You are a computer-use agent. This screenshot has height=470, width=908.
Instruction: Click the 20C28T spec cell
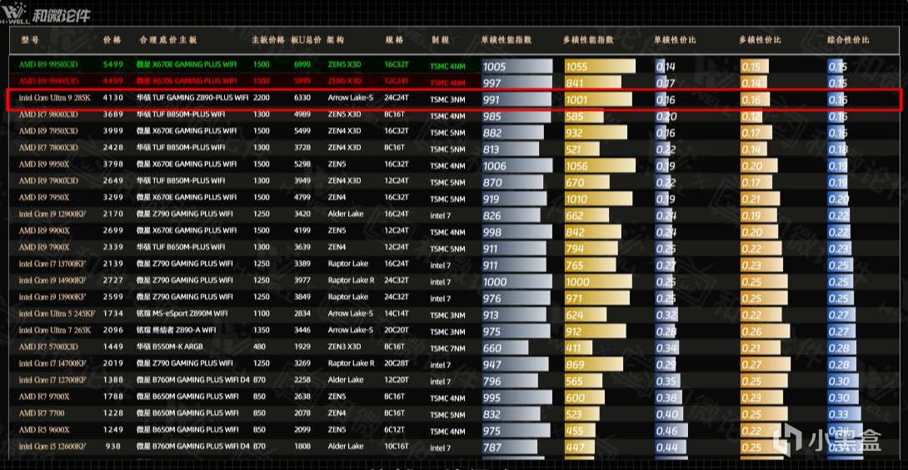[x=396, y=363]
